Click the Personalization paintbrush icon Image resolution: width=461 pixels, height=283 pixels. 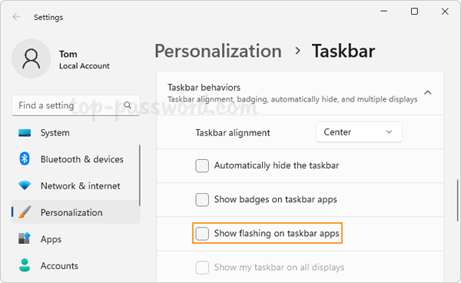[25, 212]
